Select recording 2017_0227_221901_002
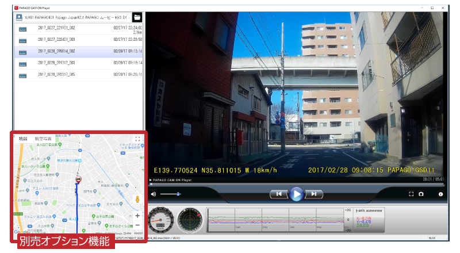The width and height of the screenshot is (460, 253). (56, 28)
